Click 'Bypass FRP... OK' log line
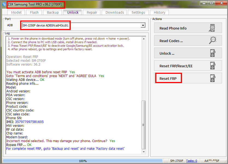 coord(19,145)
